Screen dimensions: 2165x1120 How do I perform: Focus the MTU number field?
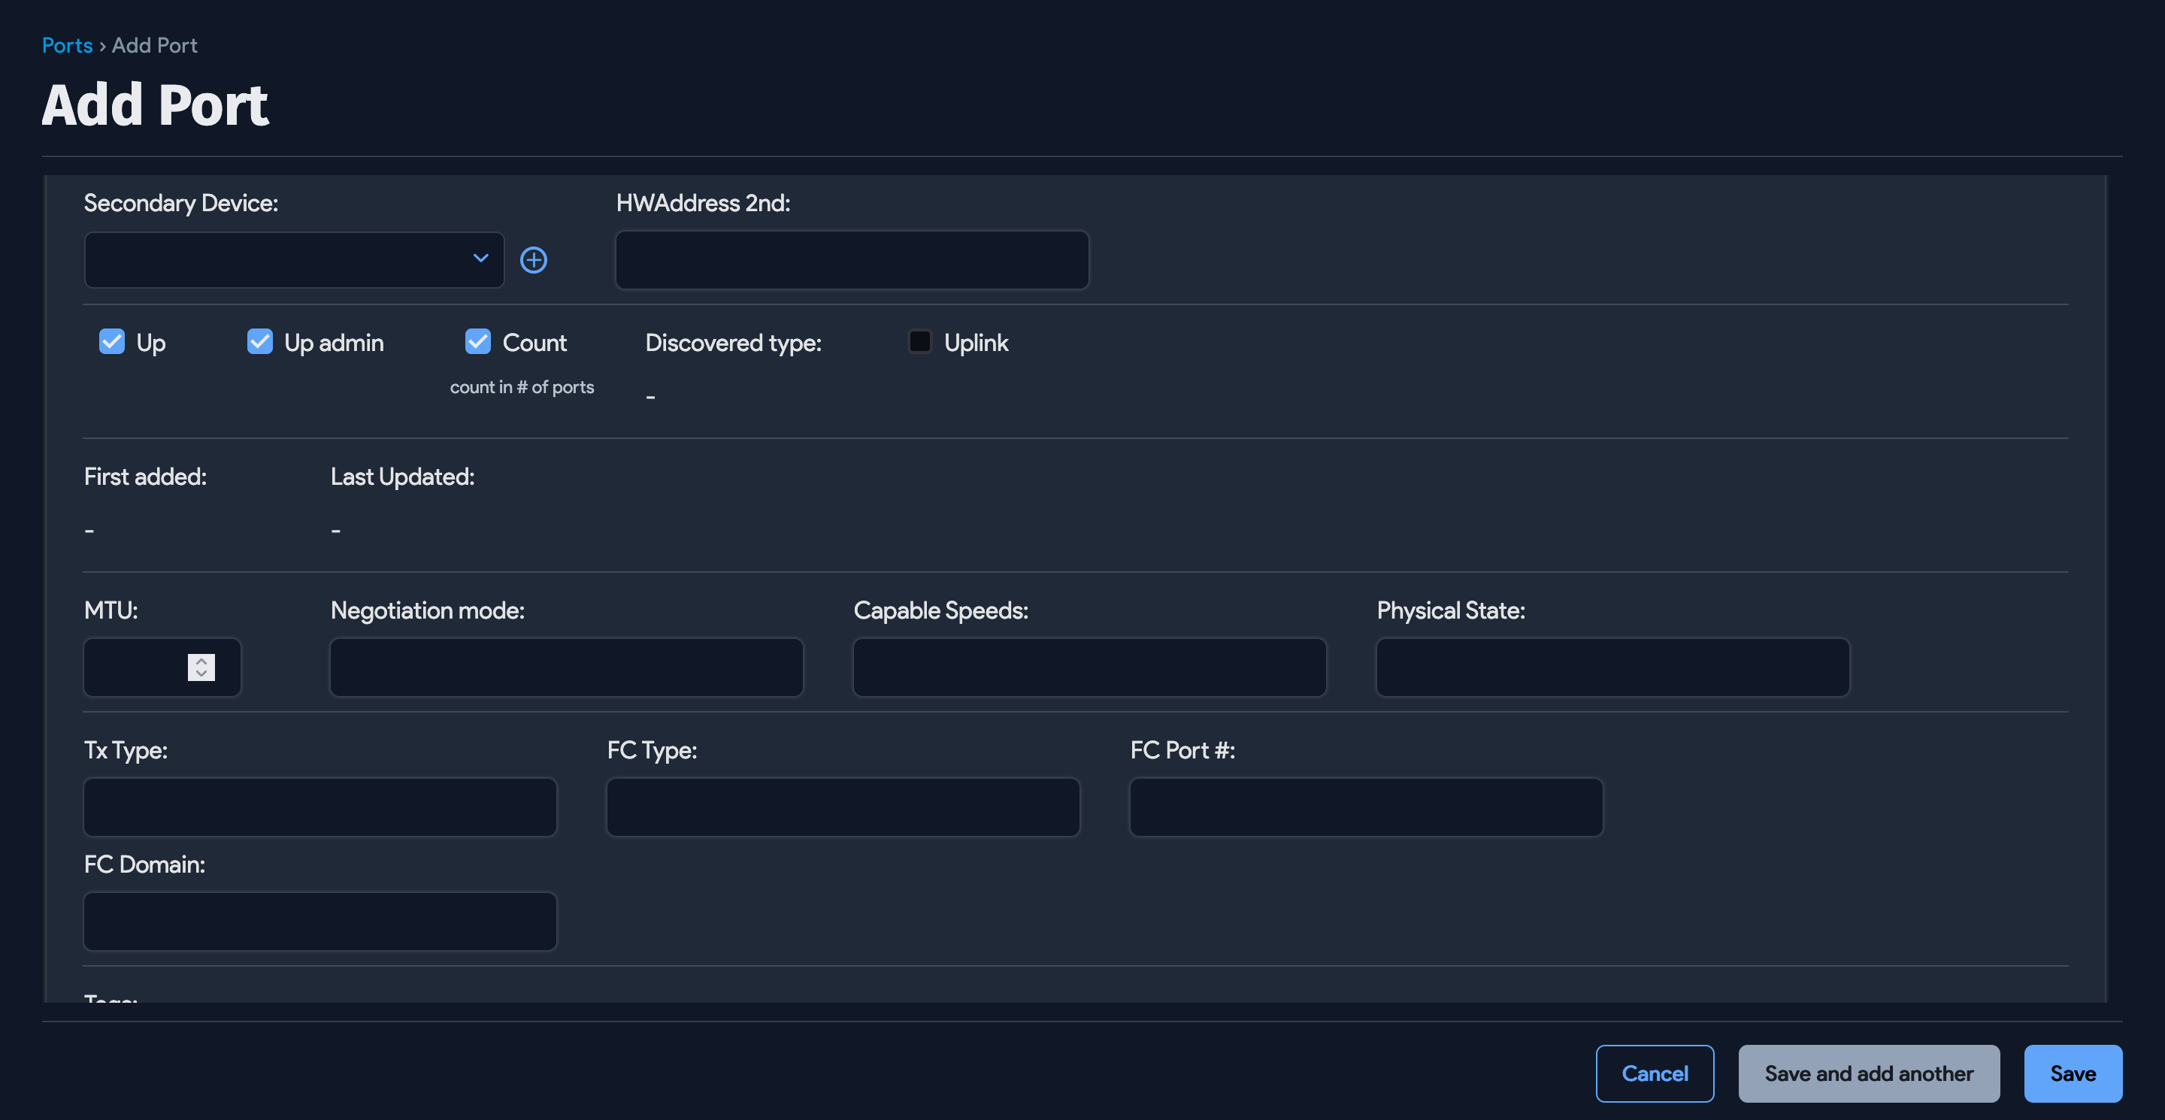coord(135,667)
